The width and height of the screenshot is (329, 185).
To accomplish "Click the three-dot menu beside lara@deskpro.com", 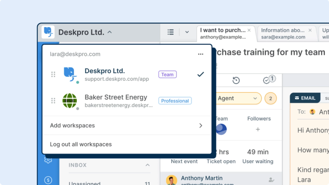I will coord(201,54).
